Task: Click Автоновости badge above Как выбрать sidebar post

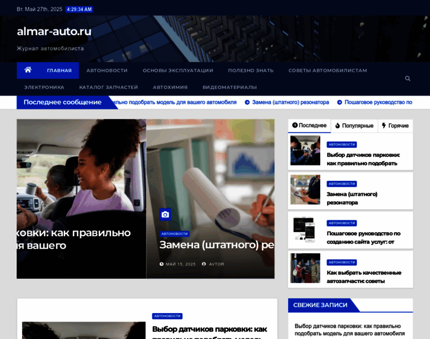Action: [x=342, y=262]
